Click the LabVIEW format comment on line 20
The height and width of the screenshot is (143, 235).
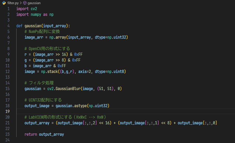click(x=65, y=117)
